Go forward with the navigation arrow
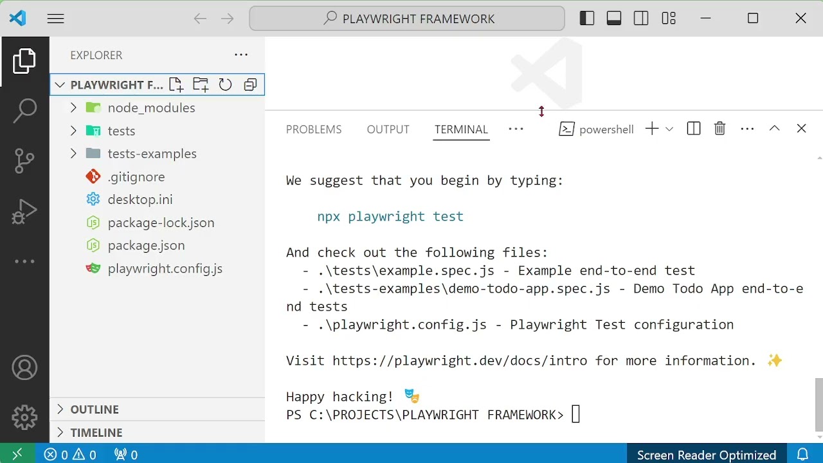The width and height of the screenshot is (823, 463). pyautogui.click(x=228, y=19)
